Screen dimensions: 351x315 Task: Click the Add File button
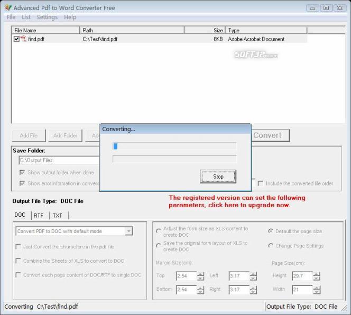point(29,135)
